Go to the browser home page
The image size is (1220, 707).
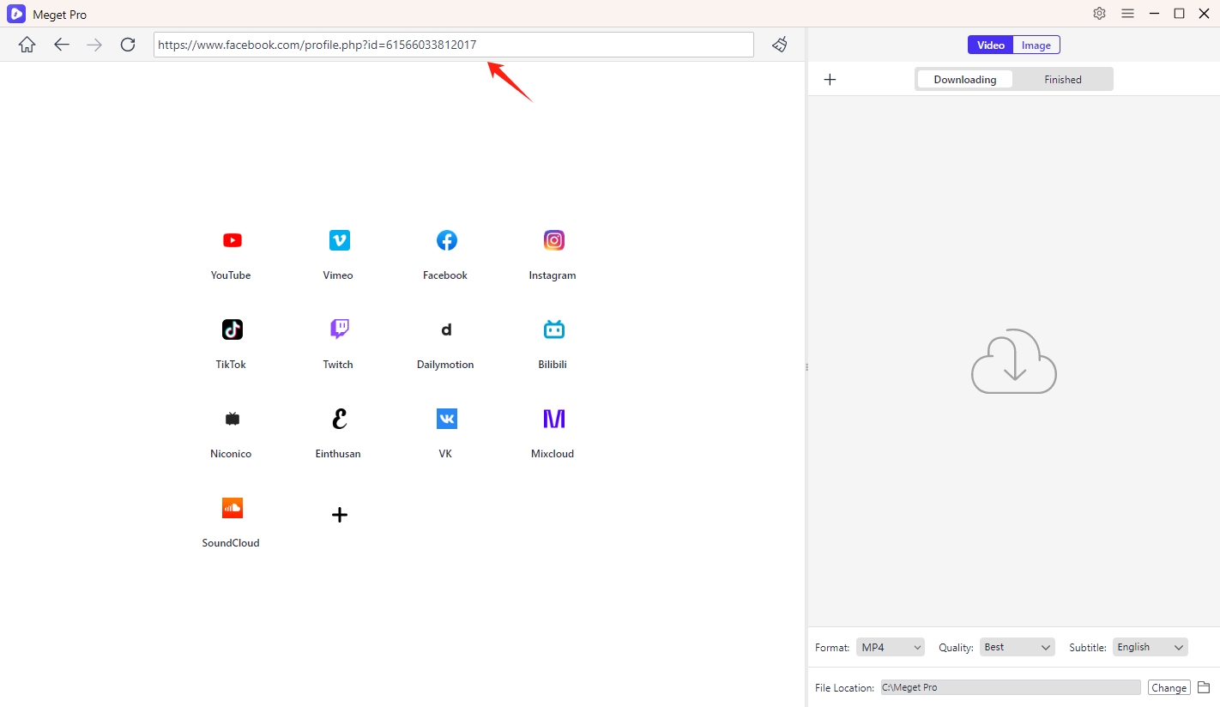pyautogui.click(x=27, y=45)
